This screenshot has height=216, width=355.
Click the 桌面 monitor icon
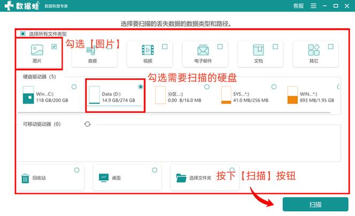[x=104, y=178]
